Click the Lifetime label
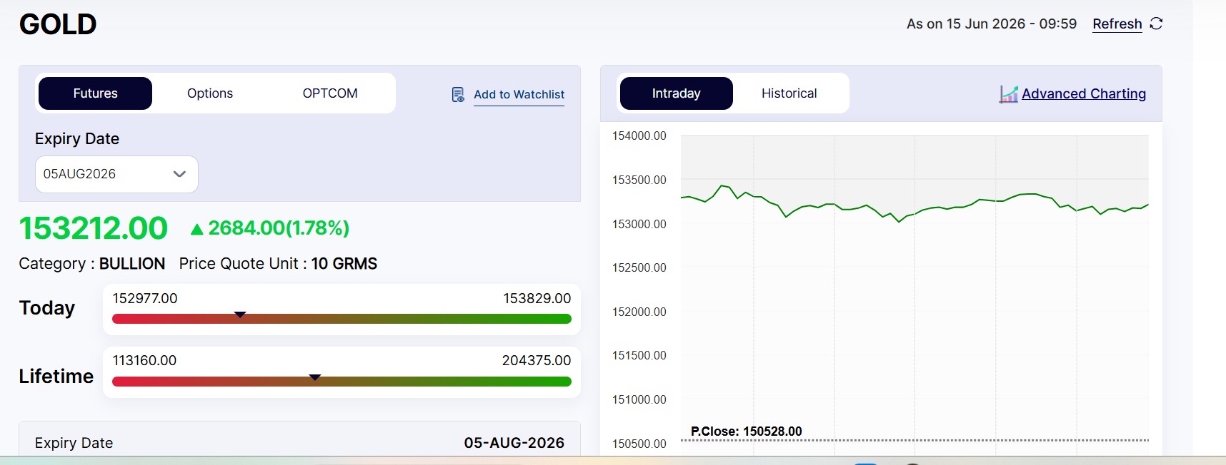 [x=56, y=376]
